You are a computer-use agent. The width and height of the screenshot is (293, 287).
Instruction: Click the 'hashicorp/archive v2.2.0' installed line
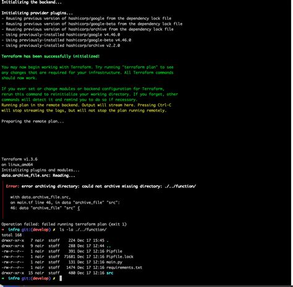tap(61, 45)
